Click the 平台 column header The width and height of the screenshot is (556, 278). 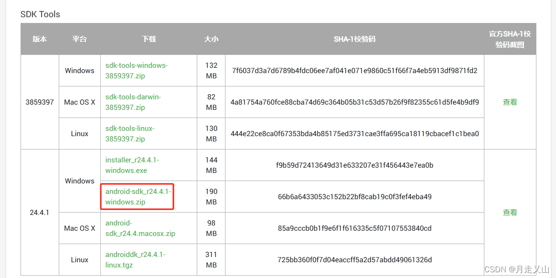pos(79,39)
